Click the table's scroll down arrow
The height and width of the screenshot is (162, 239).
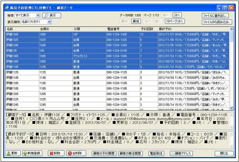231,108
